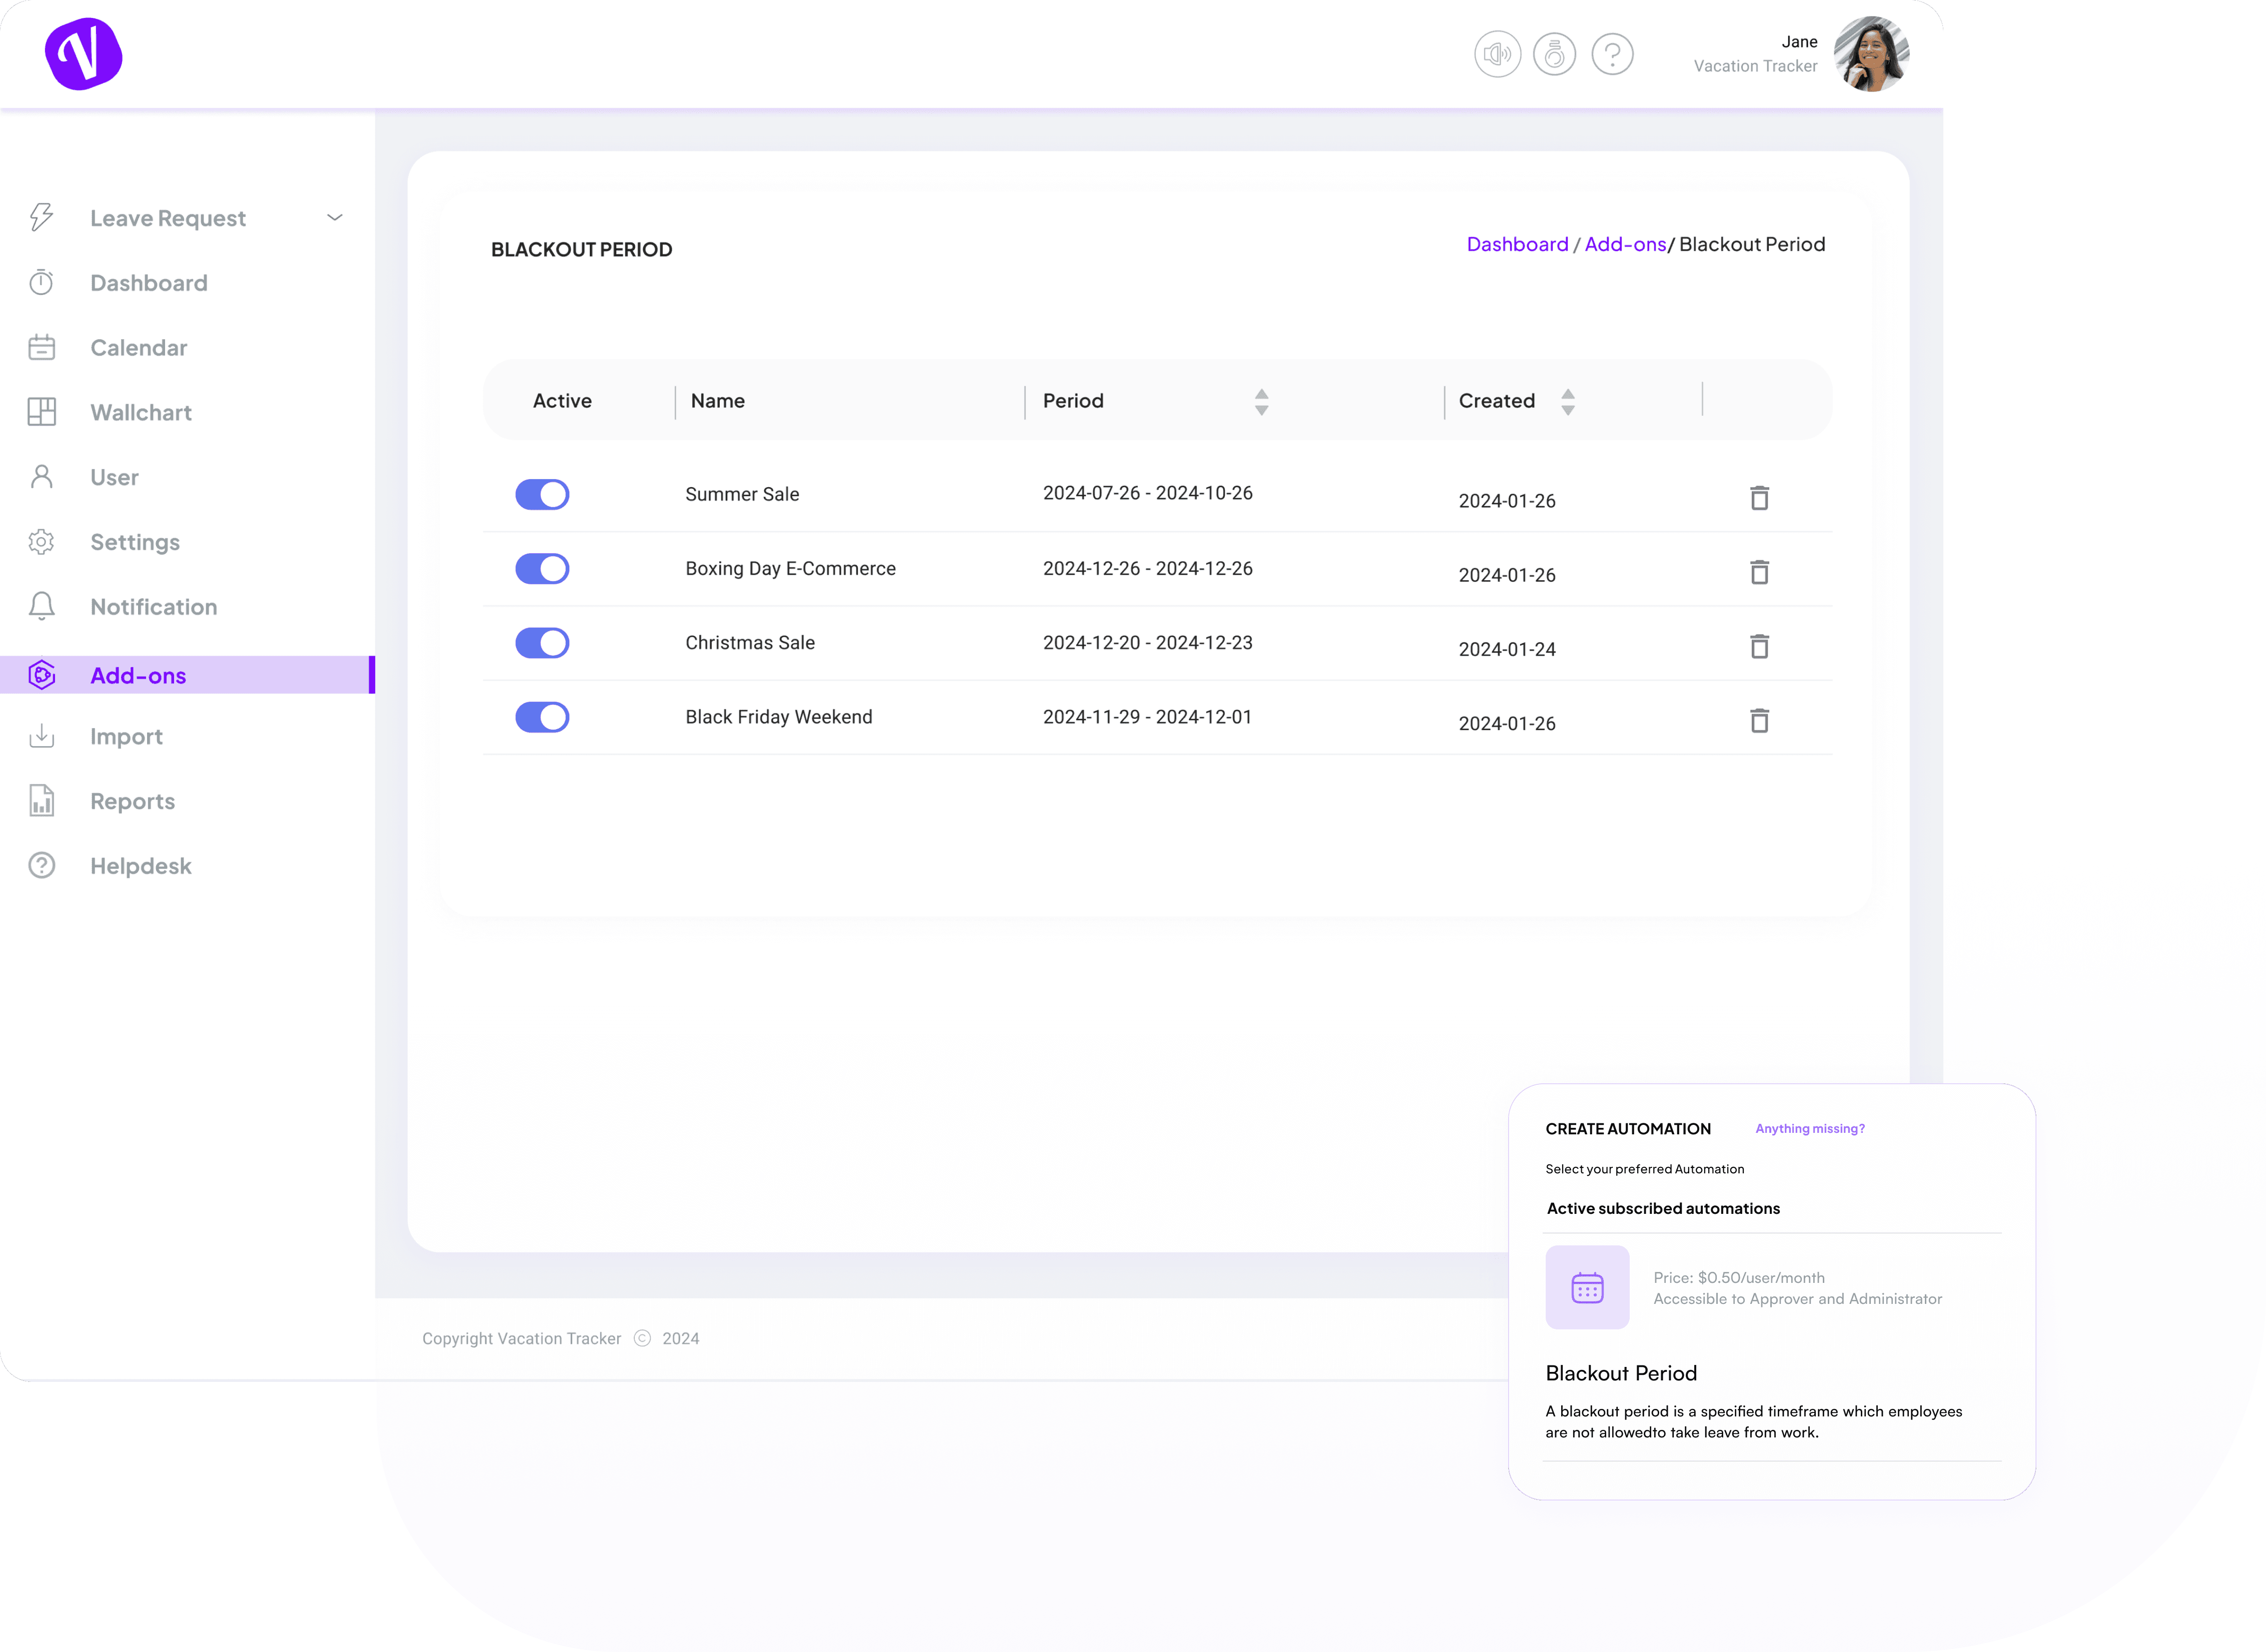2266x1652 pixels.
Task: Click Anything missing? link in automation
Action: coord(1810,1128)
